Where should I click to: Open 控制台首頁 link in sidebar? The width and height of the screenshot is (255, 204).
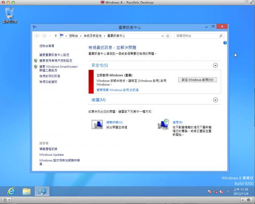point(47,46)
